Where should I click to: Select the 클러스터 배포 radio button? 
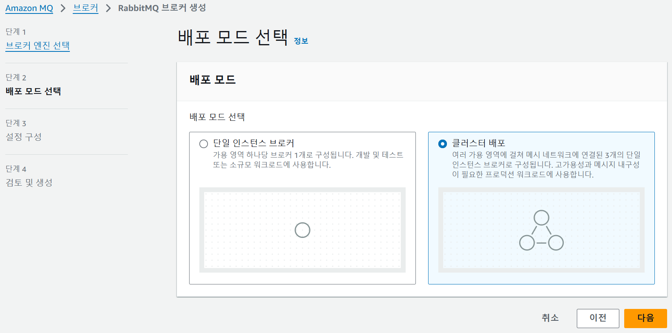pyautogui.click(x=442, y=144)
